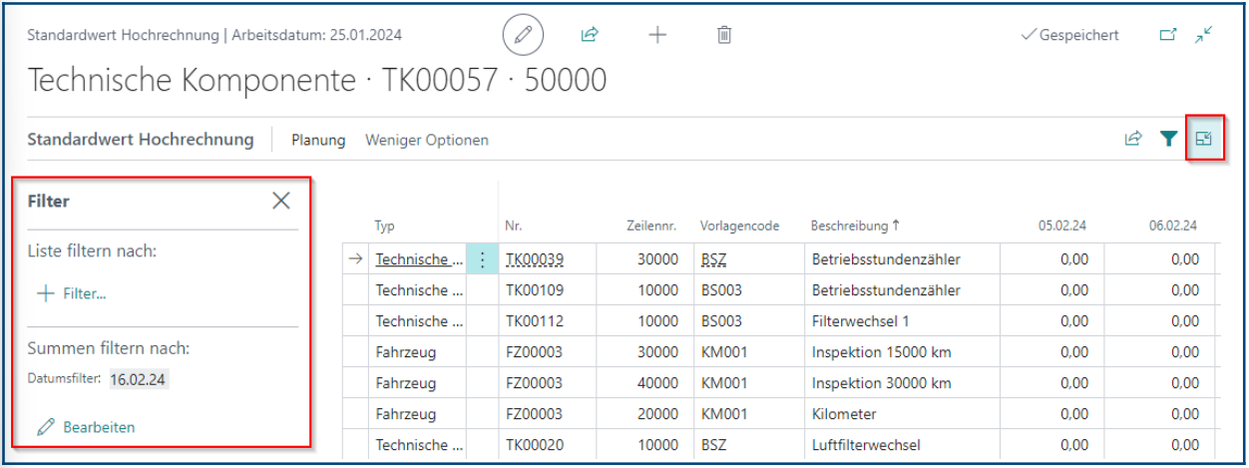The width and height of the screenshot is (1249, 468).
Task: Click the pencil edit icon in header
Action: coord(523,35)
